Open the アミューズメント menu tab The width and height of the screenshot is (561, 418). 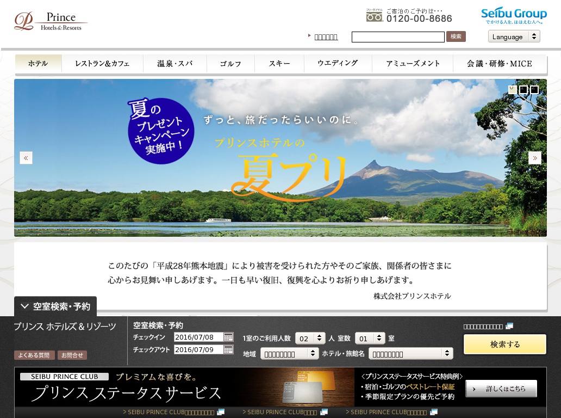(413, 63)
